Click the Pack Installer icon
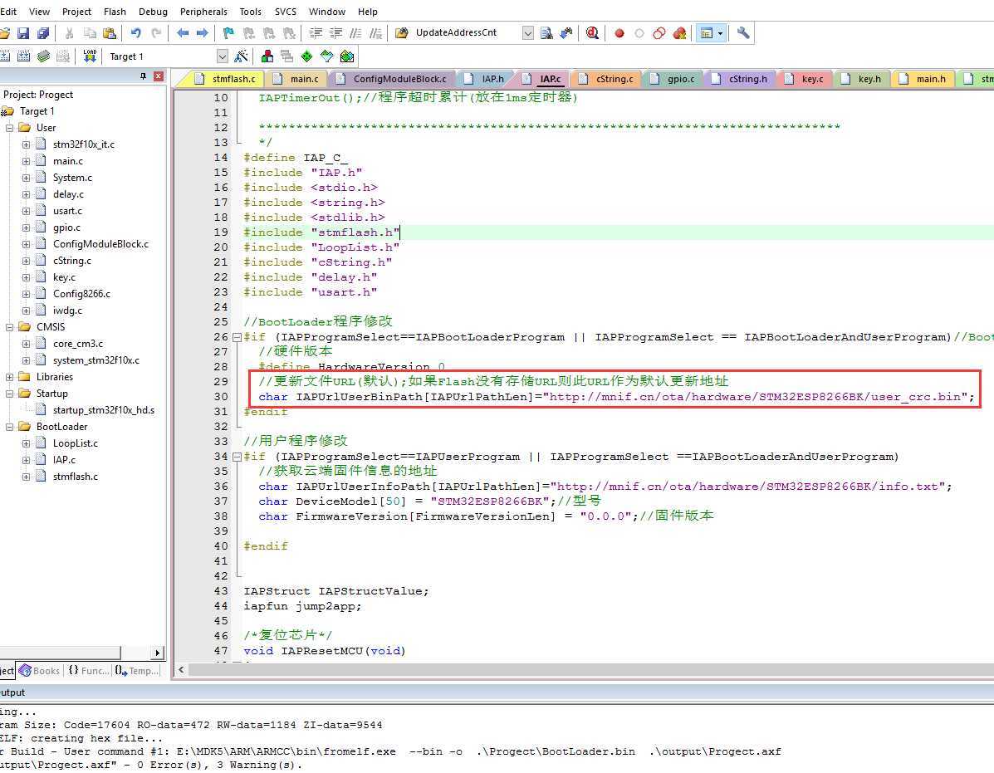The height and width of the screenshot is (773, 994). 347,56
